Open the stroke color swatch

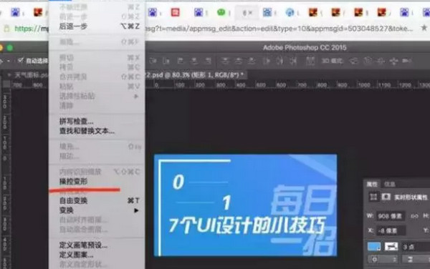[391, 246]
